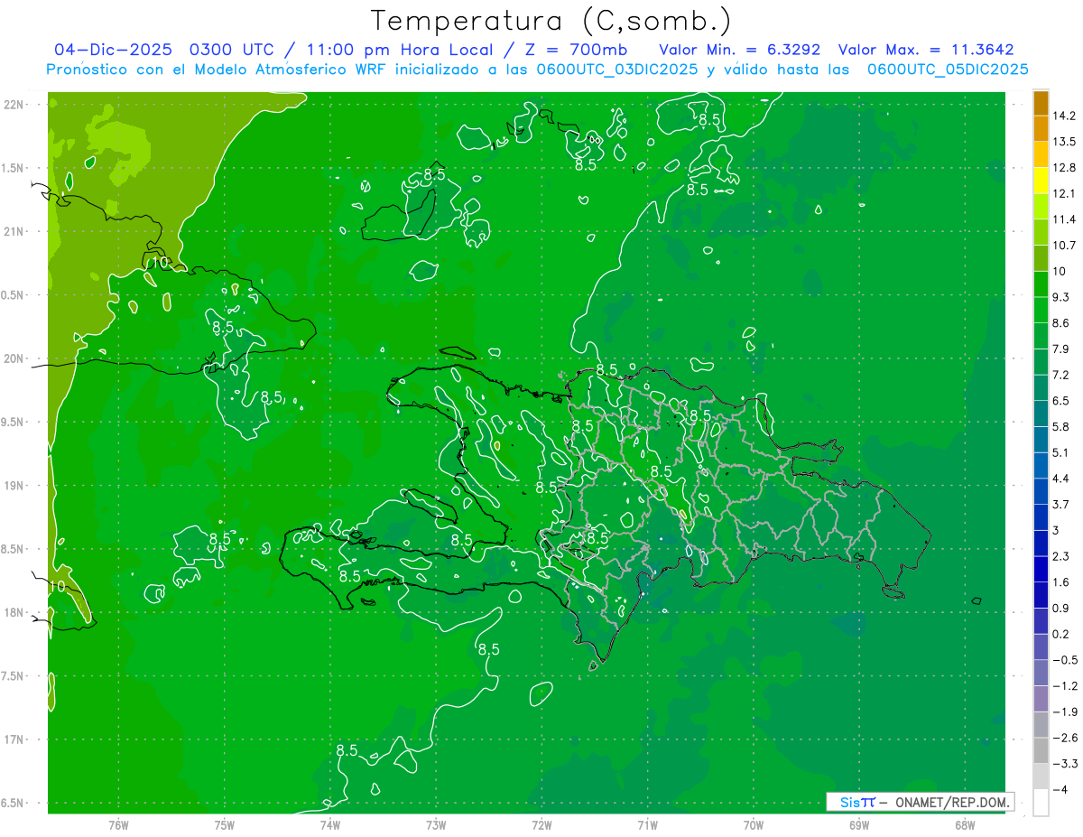Click the "69W" longitude axis label
The height and width of the screenshot is (837, 1083).
tap(859, 824)
